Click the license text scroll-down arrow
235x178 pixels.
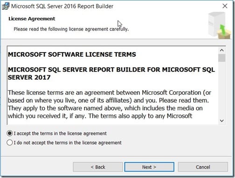222,120
